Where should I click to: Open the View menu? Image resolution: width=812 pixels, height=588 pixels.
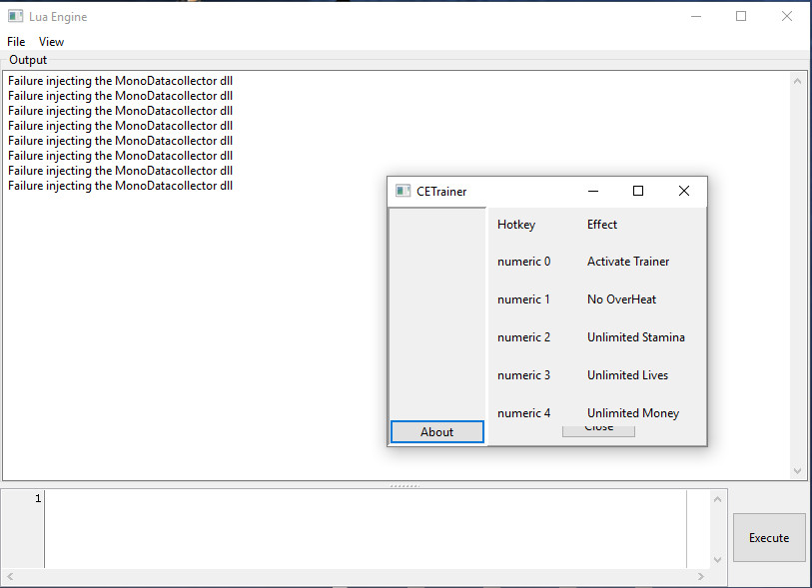[51, 41]
